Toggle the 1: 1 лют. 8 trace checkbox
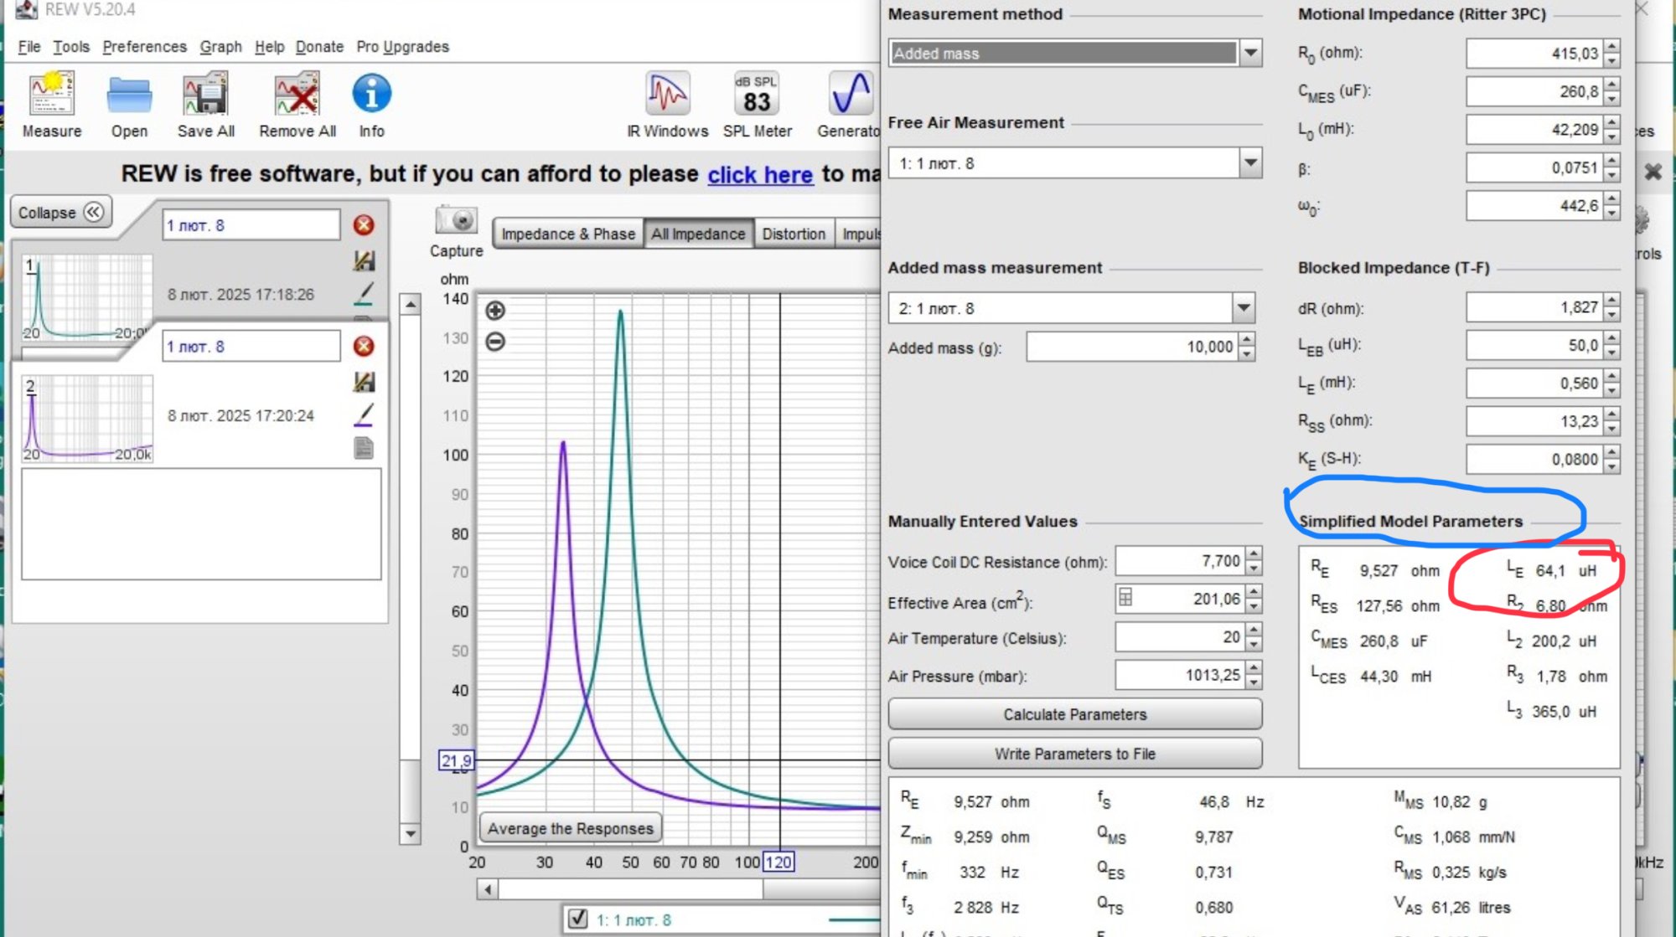 coord(577,919)
